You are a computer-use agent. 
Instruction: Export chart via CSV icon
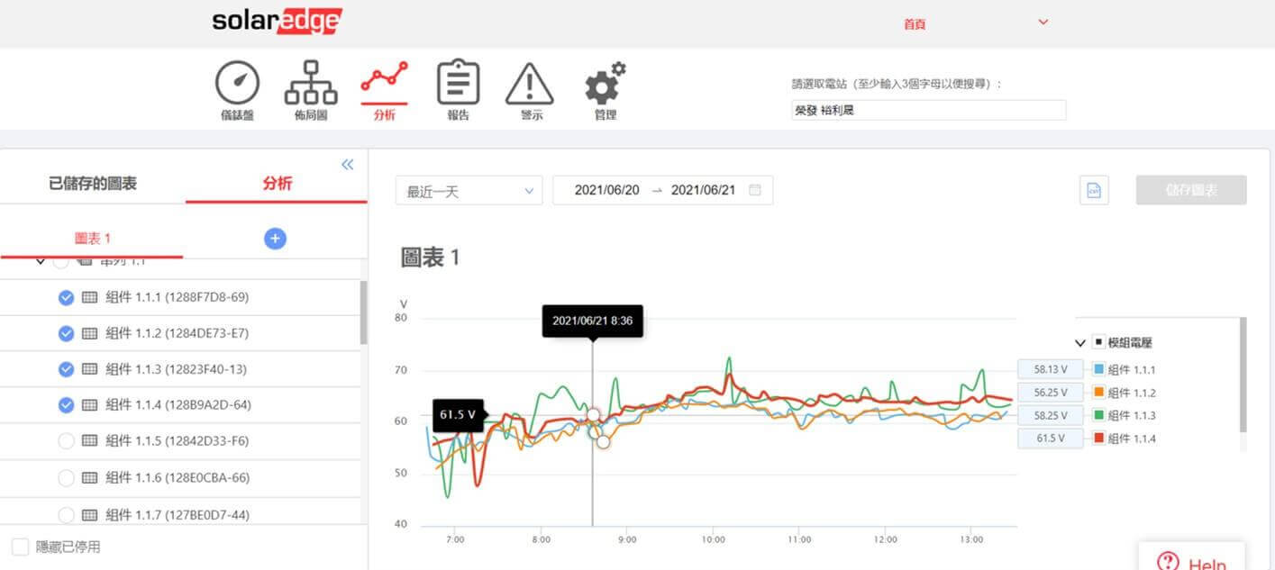[1094, 190]
